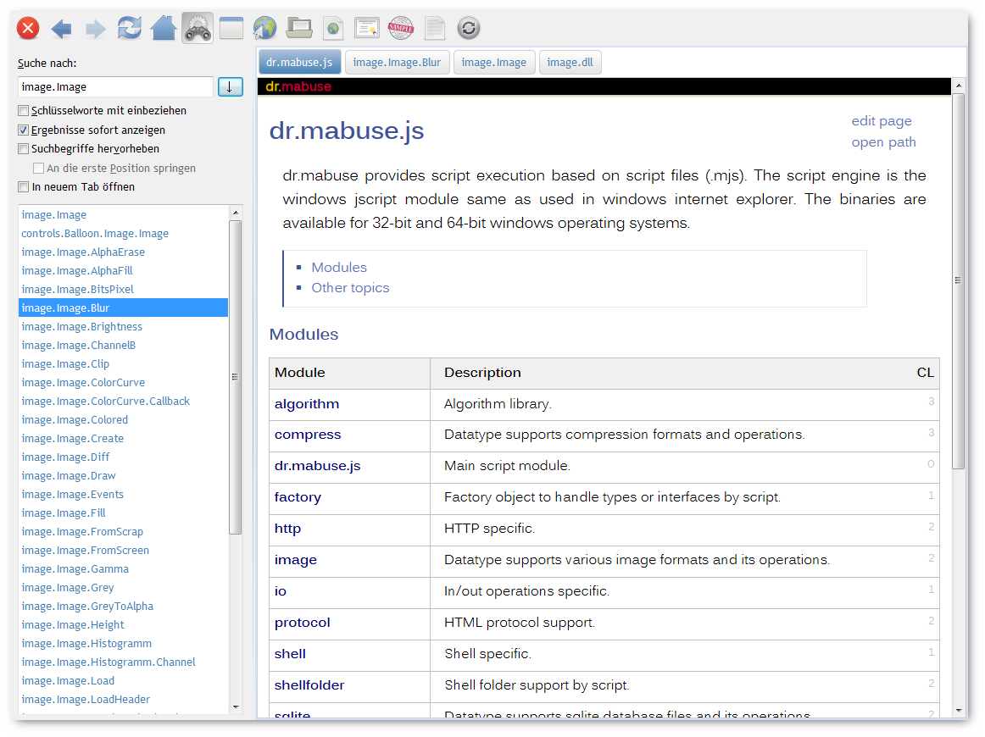
Task: Uncheck 'Ergebnisse sofort anzeigen' checkbox
Action: click(24, 130)
